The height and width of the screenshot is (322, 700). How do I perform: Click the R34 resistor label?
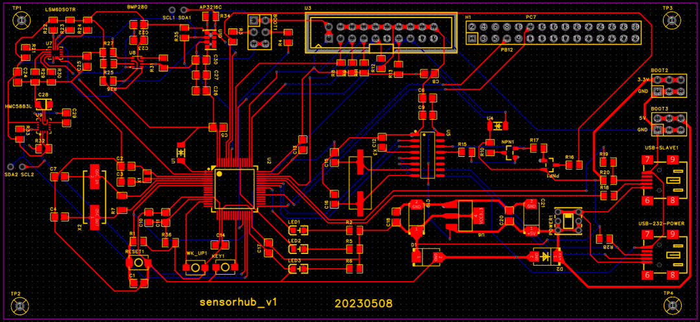coord(225,16)
